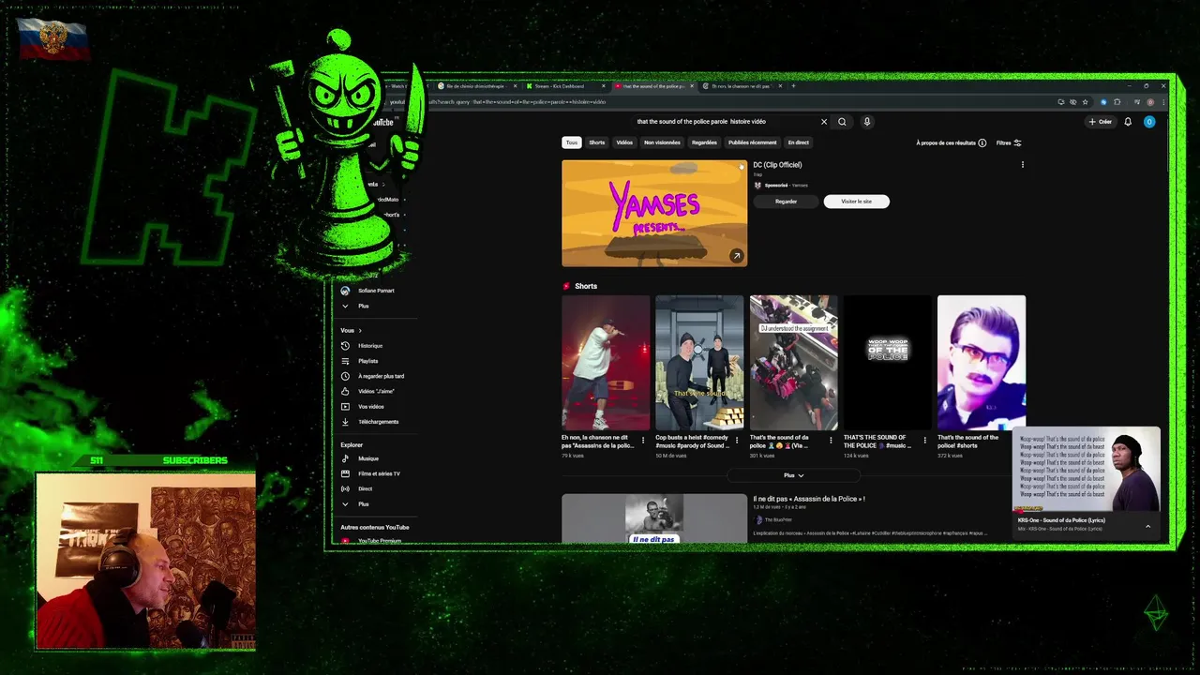The image size is (1200, 675).
Task: Click the magnifier search button
Action: [x=842, y=122]
